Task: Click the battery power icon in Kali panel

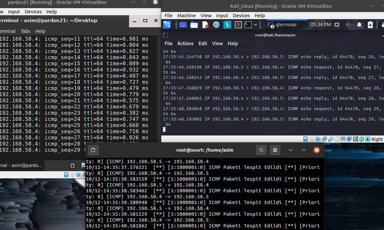Action: pos(370,25)
